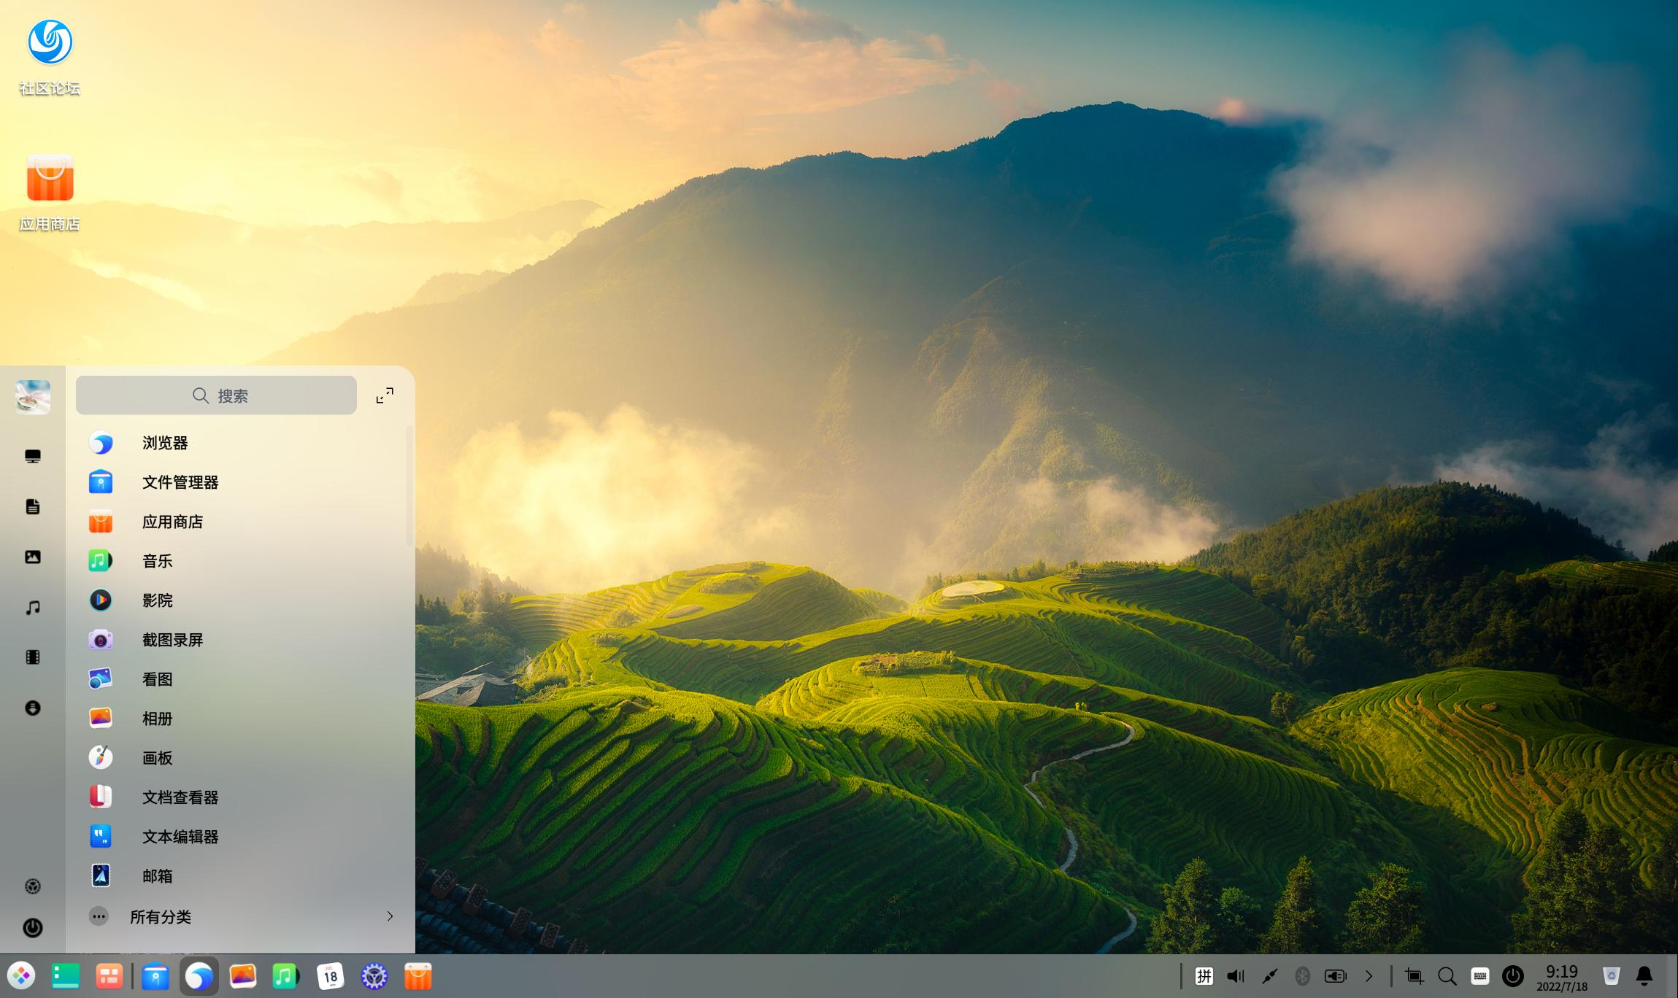The width and height of the screenshot is (1678, 998).
Task: Expand 所有分类 to view all categories
Action: (161, 916)
